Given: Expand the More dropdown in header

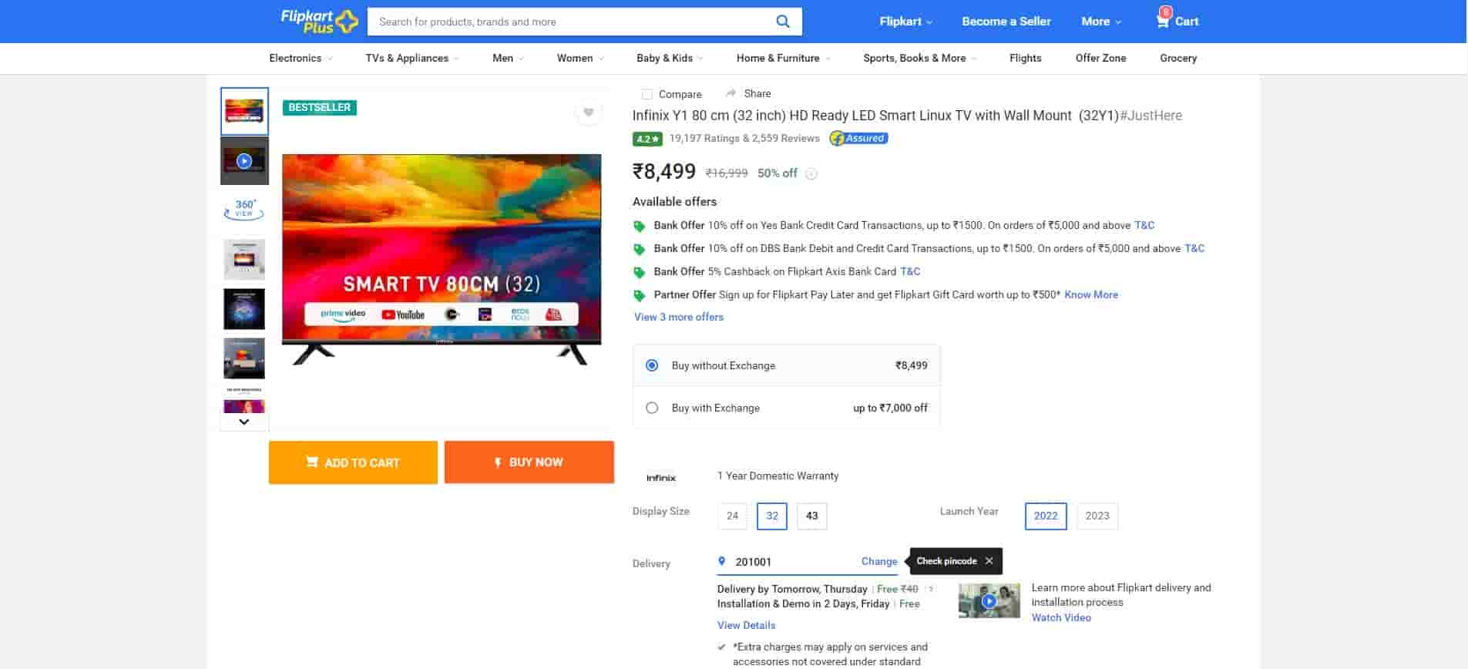Looking at the screenshot, I should (1100, 22).
